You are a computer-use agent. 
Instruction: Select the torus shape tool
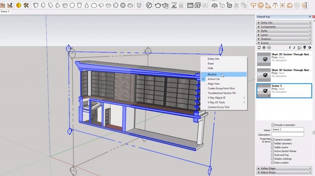click(108, 6)
